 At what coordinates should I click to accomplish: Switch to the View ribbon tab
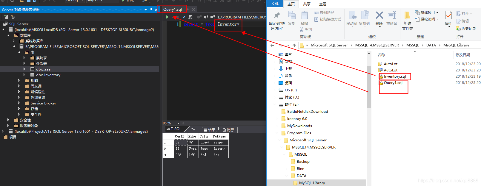pyautogui.click(x=323, y=4)
